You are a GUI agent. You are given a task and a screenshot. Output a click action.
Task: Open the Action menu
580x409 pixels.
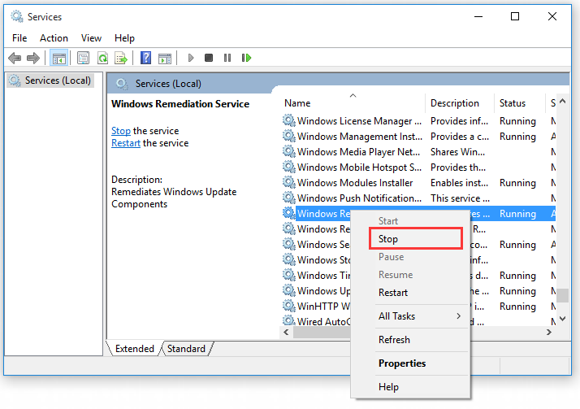[x=54, y=38]
